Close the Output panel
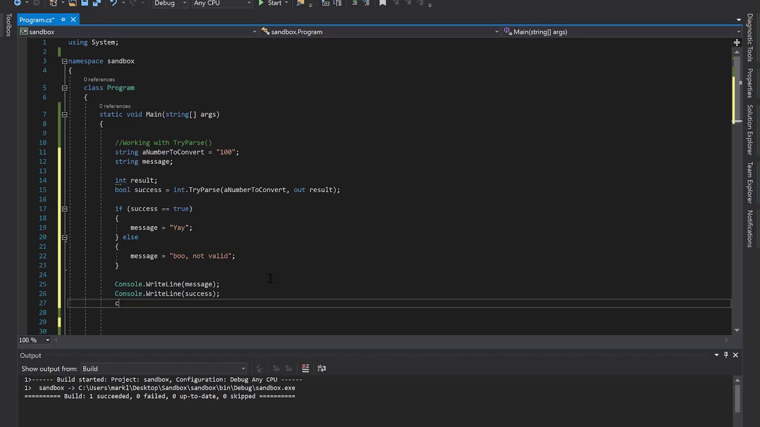Image resolution: width=760 pixels, height=427 pixels. point(735,355)
